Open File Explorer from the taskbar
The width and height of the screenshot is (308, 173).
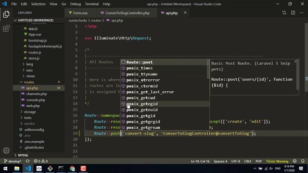(17, 169)
